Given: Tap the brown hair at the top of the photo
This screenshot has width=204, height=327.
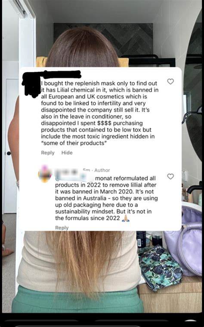Looking at the screenshot, I should coord(82,47).
